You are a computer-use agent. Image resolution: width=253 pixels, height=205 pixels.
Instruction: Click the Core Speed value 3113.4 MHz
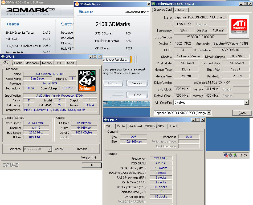(x=36, y=123)
